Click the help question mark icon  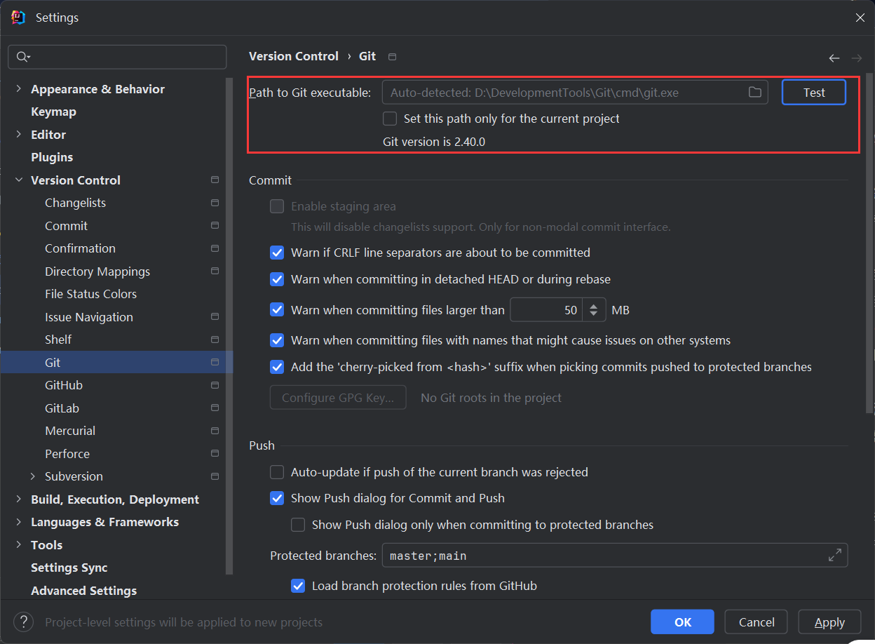(24, 622)
